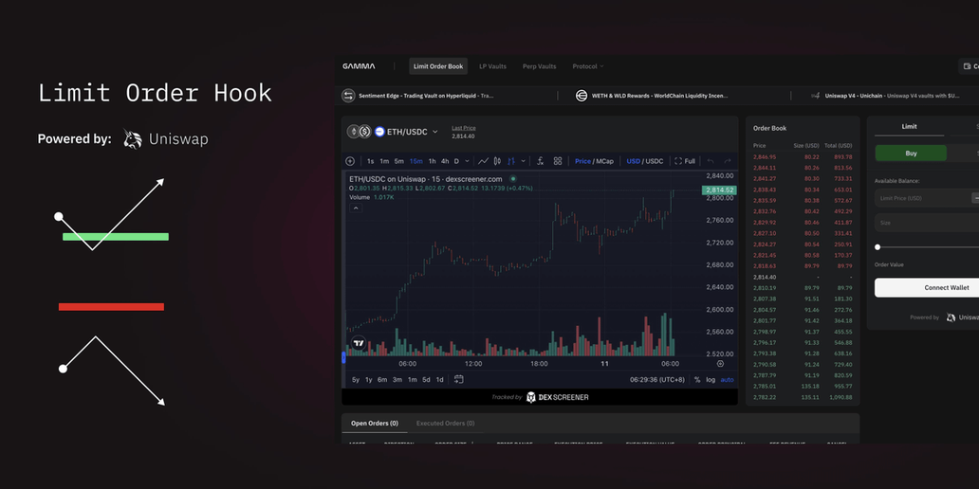
Task: Set the chart date range to 1d
Action: coord(439,380)
